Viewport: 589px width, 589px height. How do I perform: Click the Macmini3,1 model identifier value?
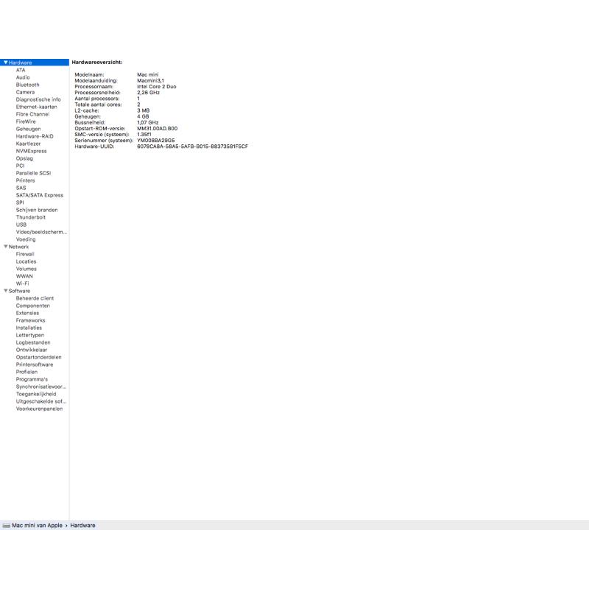coord(151,81)
